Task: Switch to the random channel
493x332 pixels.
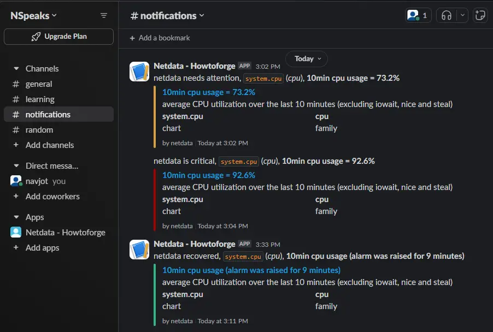Action: [x=38, y=129]
